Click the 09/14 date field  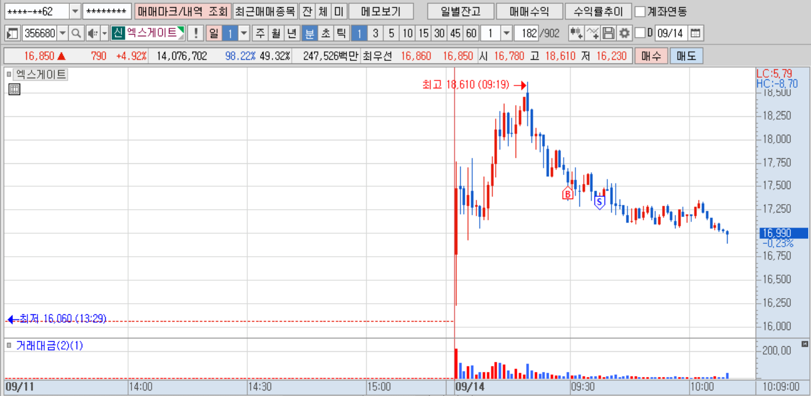pos(671,34)
